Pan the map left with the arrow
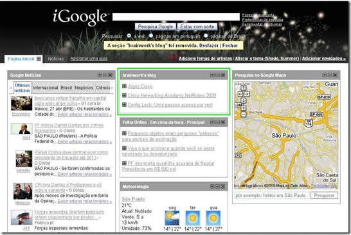The image size is (351, 235). 240,94
